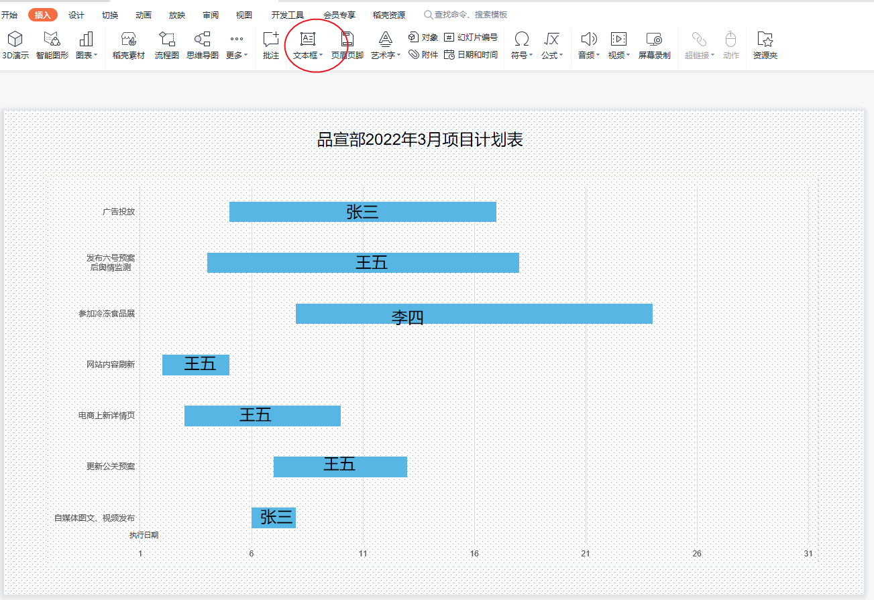Click the 超链接 hyperlink icon
The width and height of the screenshot is (874, 600).
click(x=699, y=40)
